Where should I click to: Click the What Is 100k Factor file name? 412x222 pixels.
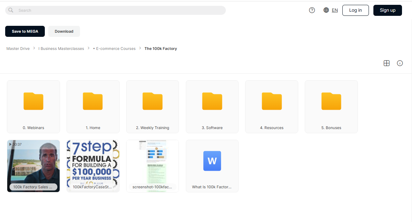point(212,187)
